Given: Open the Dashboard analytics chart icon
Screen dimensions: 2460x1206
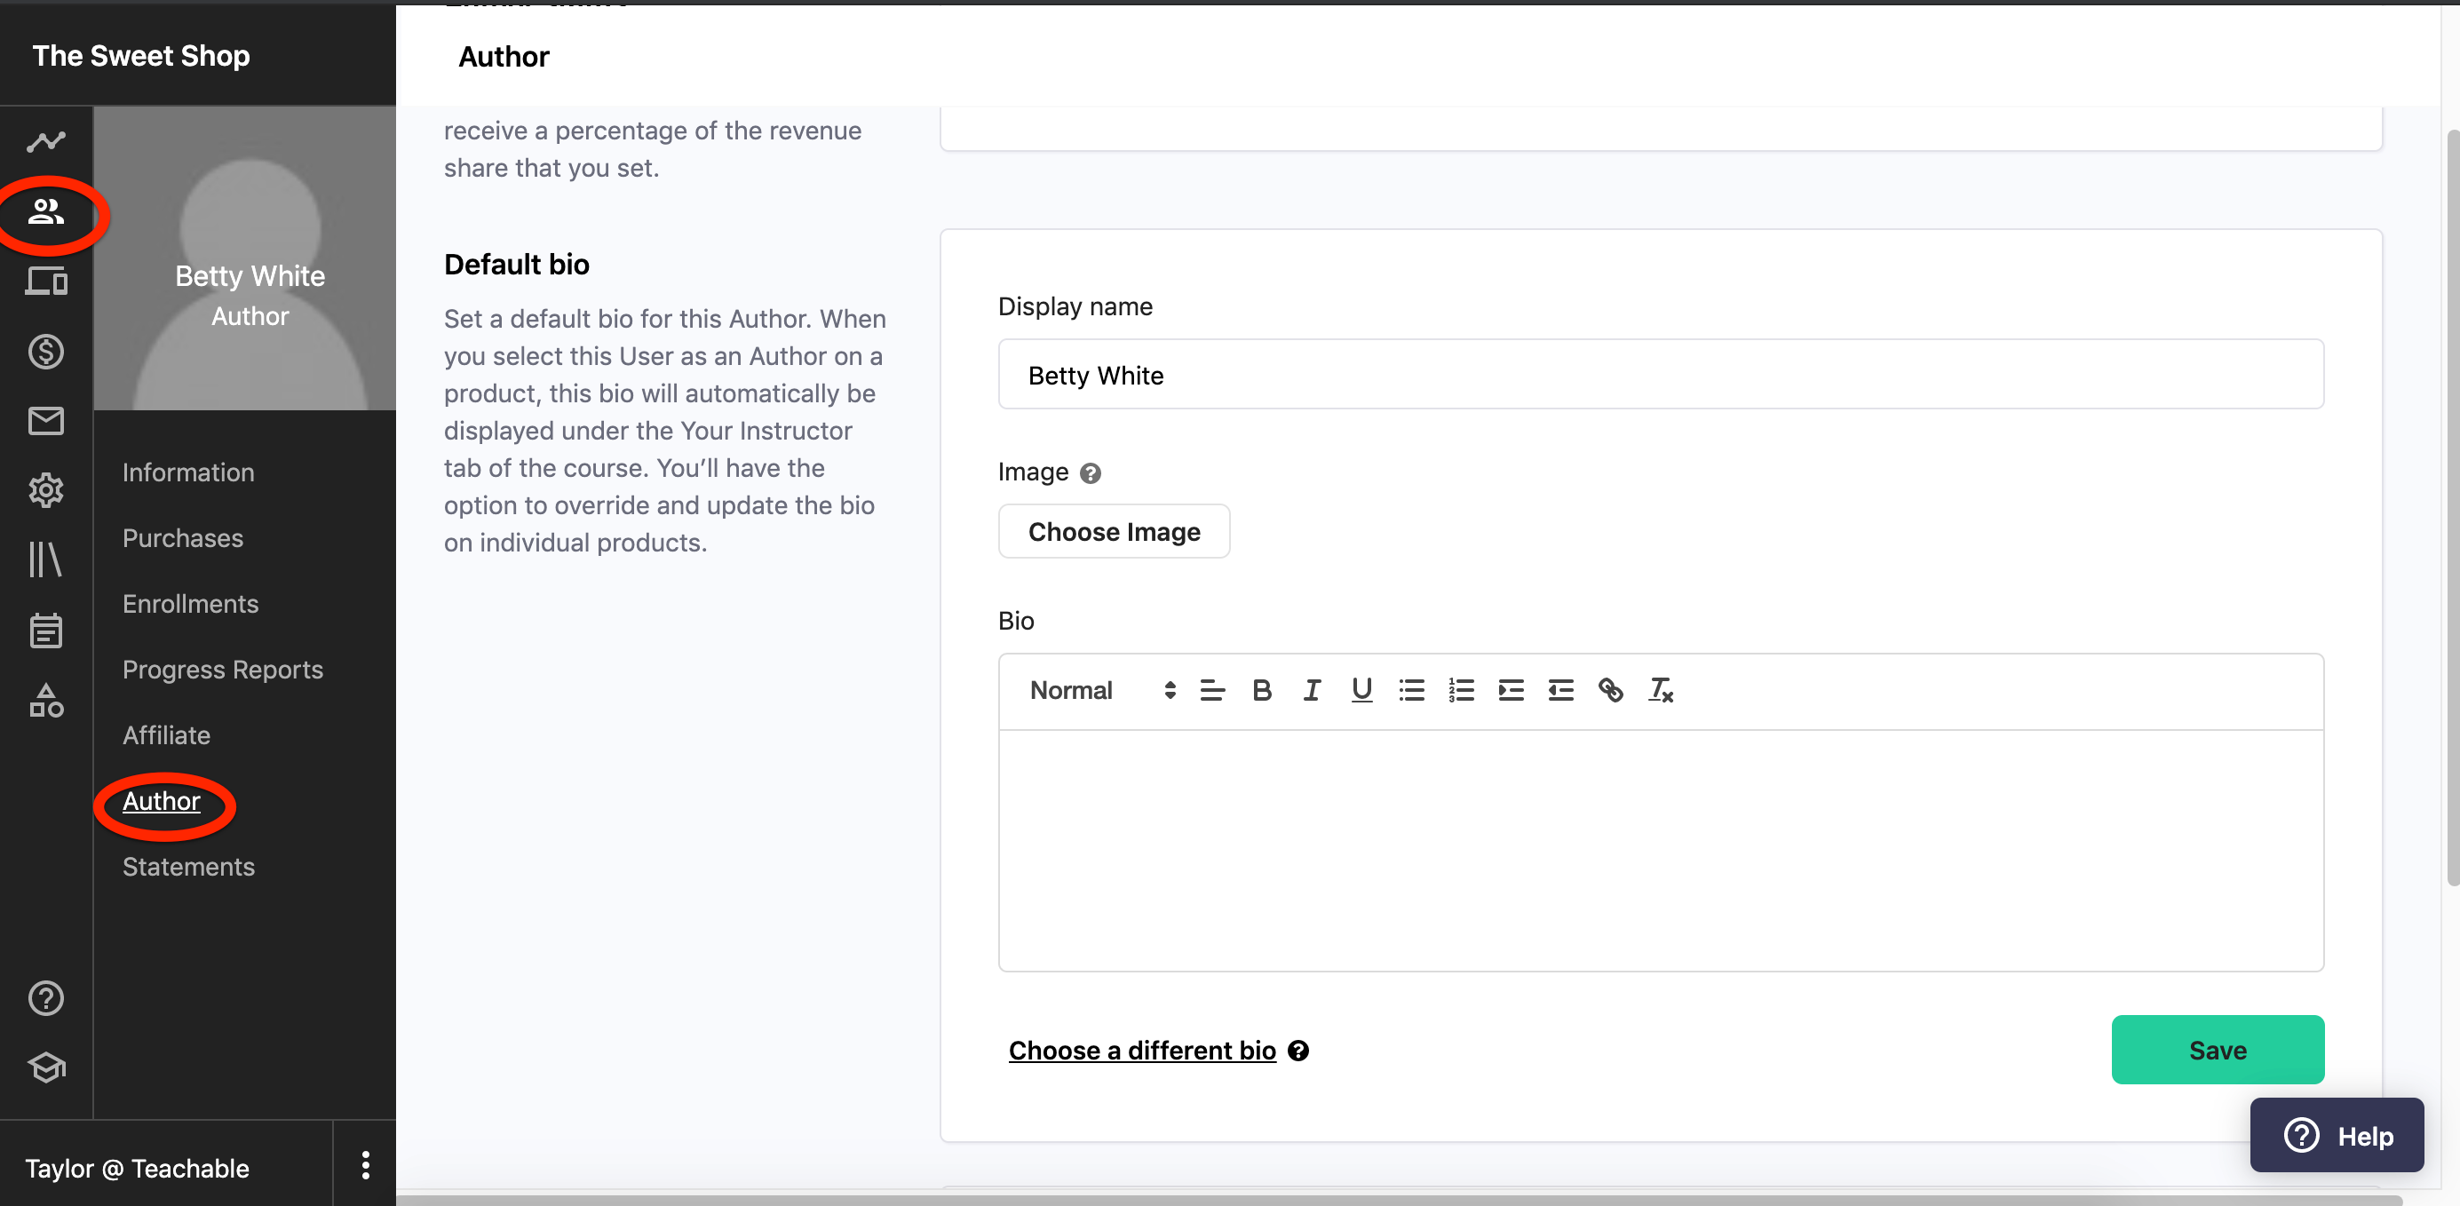Looking at the screenshot, I should click(46, 142).
